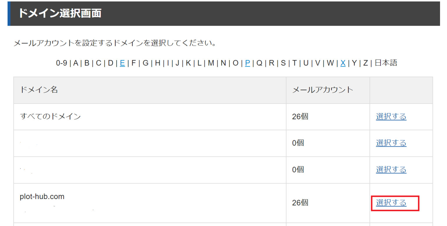The height and width of the screenshot is (226, 447).
Task: Filter domains by letter P
Action: coord(248,63)
